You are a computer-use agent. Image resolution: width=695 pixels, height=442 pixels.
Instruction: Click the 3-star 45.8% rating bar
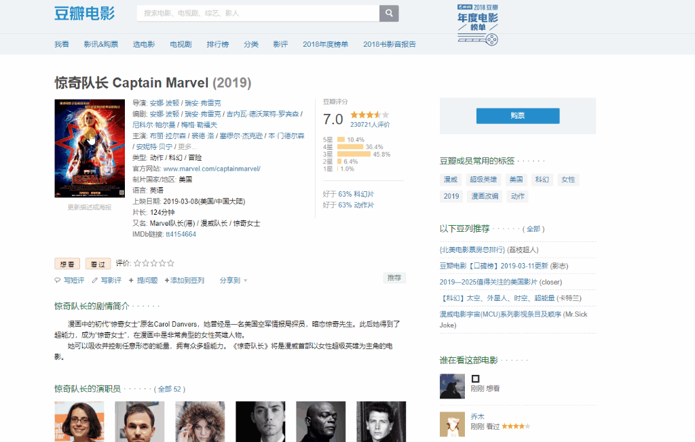(354, 154)
